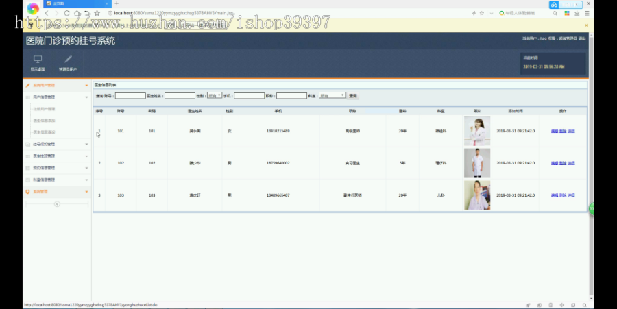Open the browser hamburger menu icon

[587, 13]
